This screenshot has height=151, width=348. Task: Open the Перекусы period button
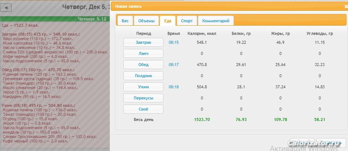(143, 98)
